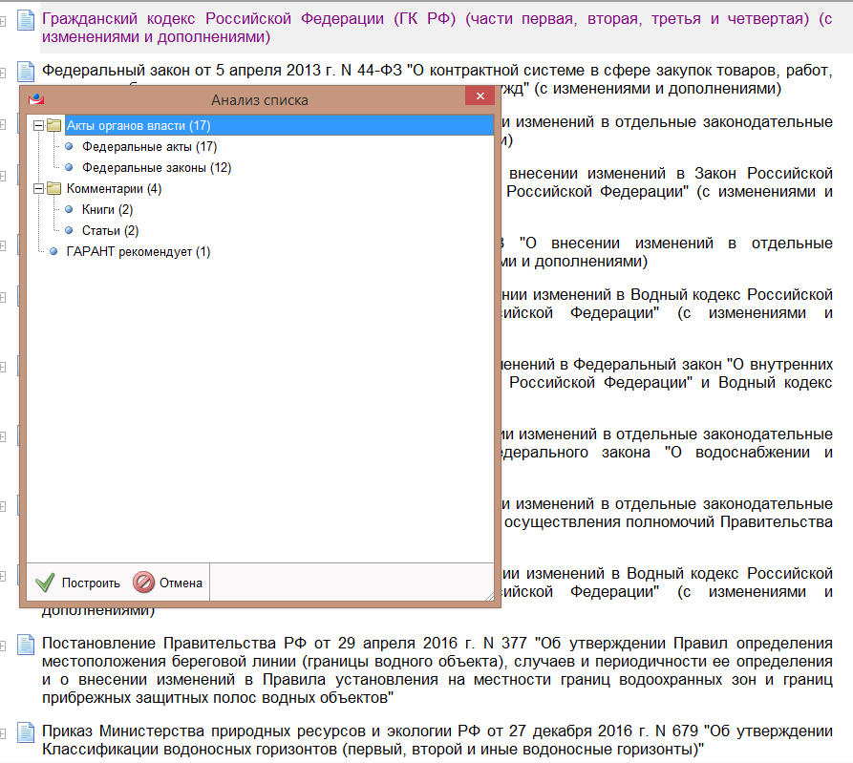Select Федеральные акты (17) in tree
Screen dimensions: 853x763
point(150,147)
